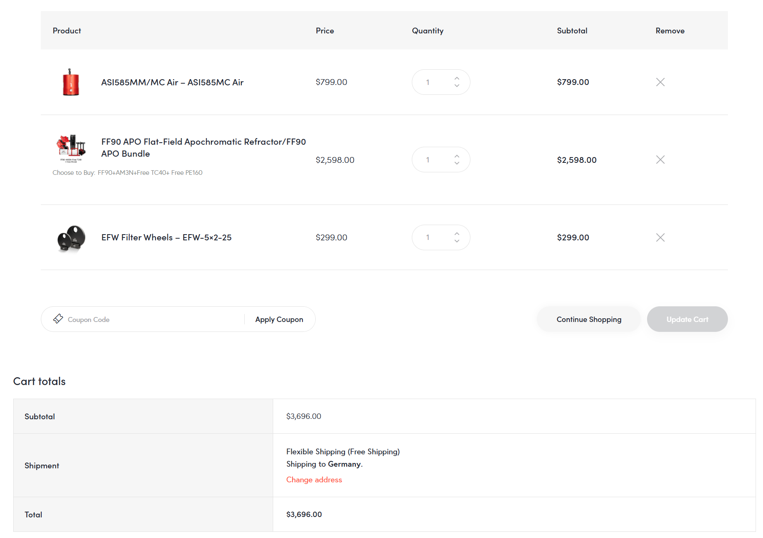Click Continue Shopping button
Viewport: 763px width, 538px height.
click(589, 320)
